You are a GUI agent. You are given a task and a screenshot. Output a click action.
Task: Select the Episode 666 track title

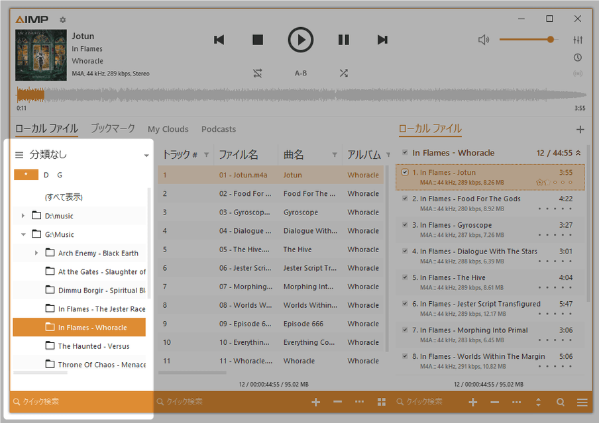pos(303,324)
